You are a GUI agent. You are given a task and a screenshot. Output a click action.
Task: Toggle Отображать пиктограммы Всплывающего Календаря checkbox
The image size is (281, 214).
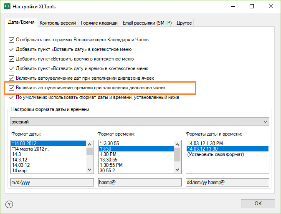(11, 40)
